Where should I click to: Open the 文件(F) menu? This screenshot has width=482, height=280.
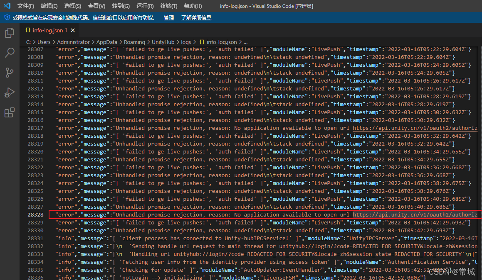click(x=25, y=6)
